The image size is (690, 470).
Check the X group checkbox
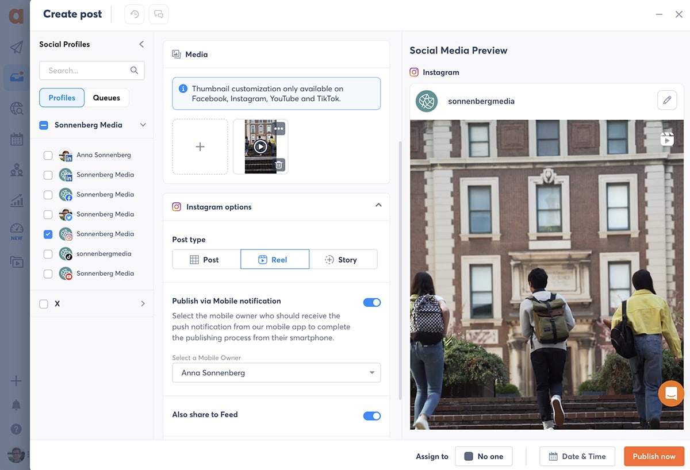(44, 304)
